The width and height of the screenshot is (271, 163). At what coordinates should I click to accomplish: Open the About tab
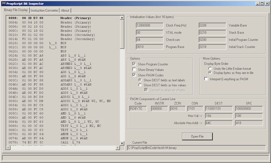coord(65,10)
